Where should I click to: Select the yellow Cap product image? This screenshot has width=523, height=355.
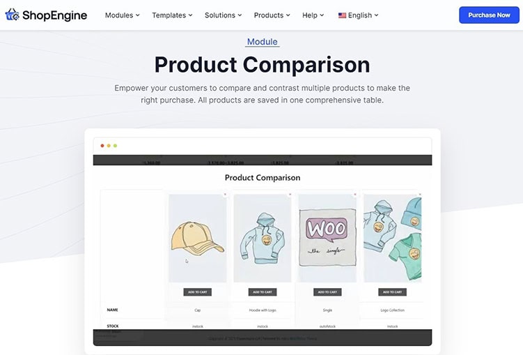coord(198,239)
